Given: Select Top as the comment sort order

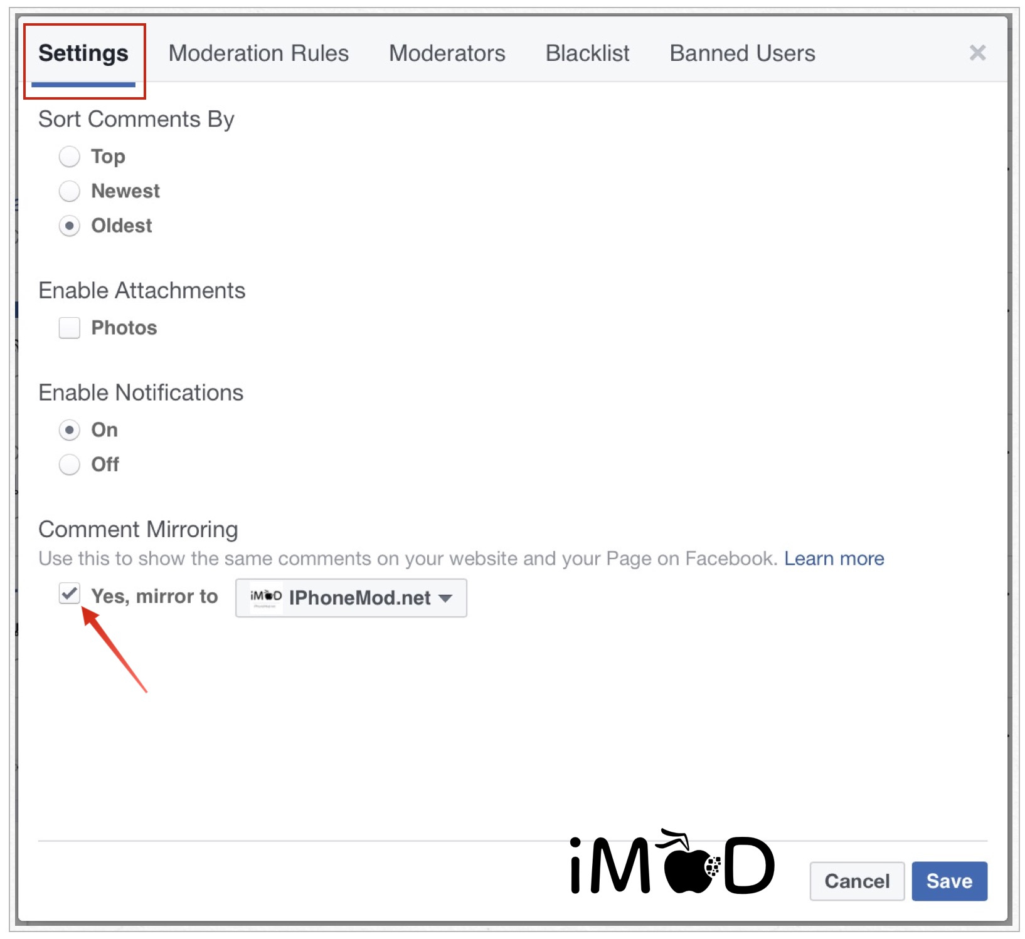Looking at the screenshot, I should pyautogui.click(x=70, y=157).
